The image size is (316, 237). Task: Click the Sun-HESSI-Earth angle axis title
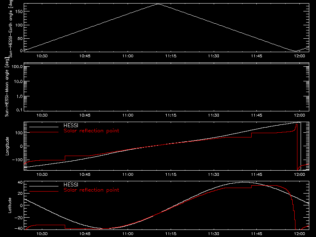click(11, 29)
